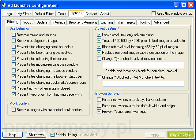Open the Updates sub-tab
Viewport: 196px width, 140px height.
[43, 22]
